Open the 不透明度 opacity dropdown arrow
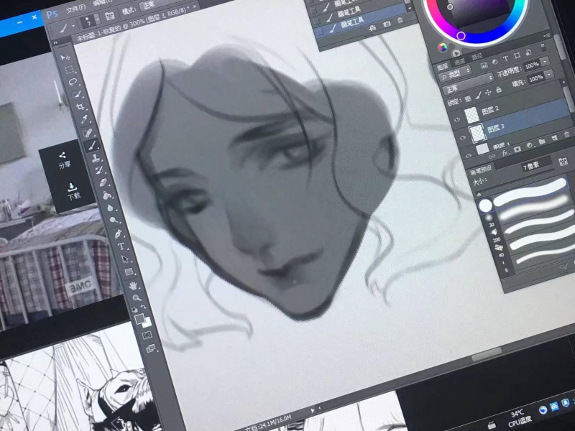The image size is (575, 431). pyautogui.click(x=546, y=61)
